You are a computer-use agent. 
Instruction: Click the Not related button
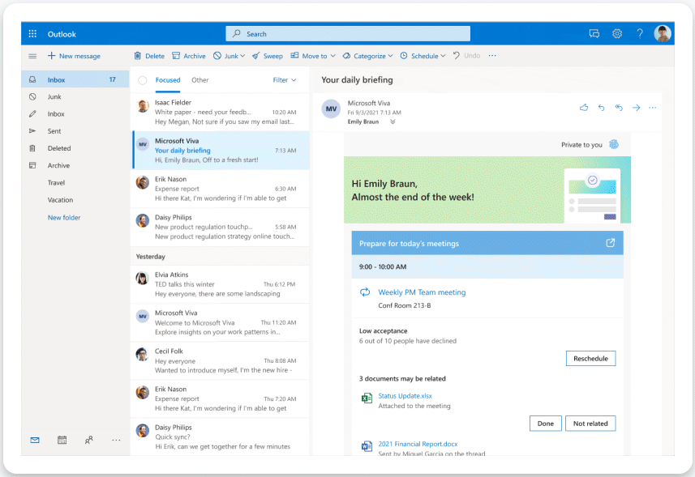coord(590,424)
